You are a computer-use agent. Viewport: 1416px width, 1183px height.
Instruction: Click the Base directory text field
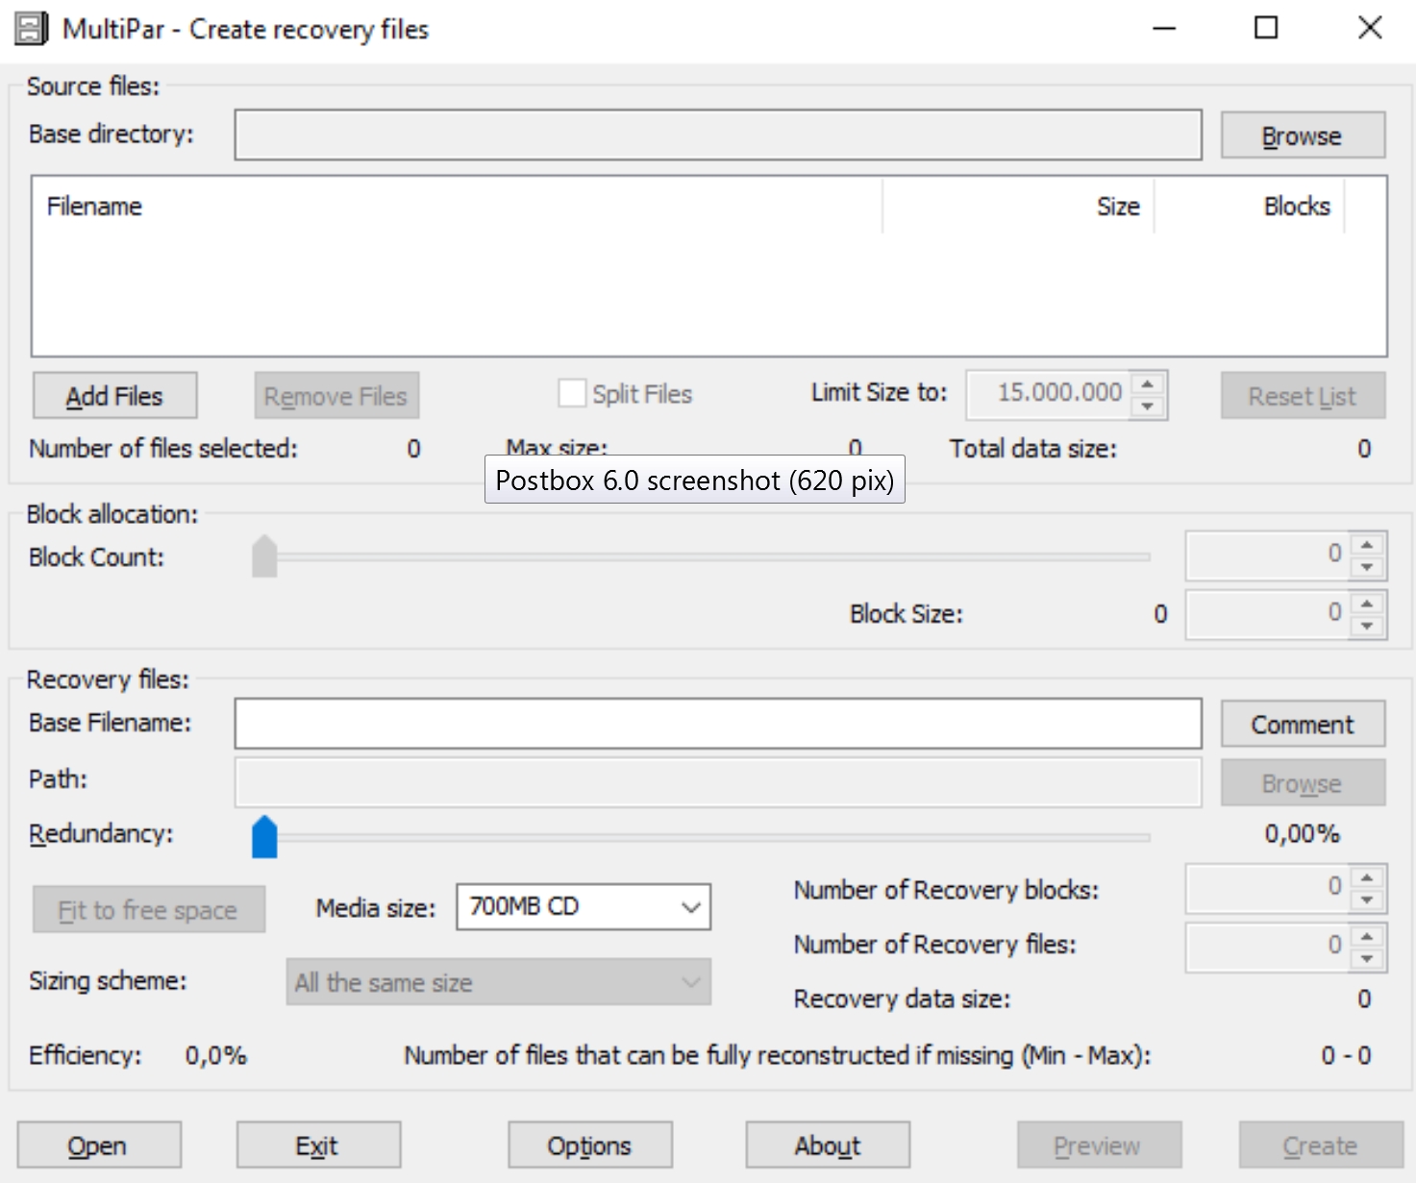coord(717,135)
